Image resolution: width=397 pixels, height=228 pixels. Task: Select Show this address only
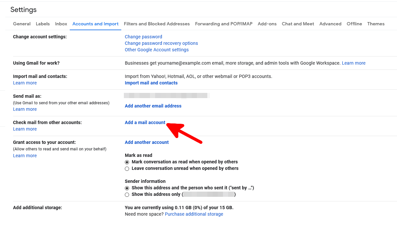[127, 195]
